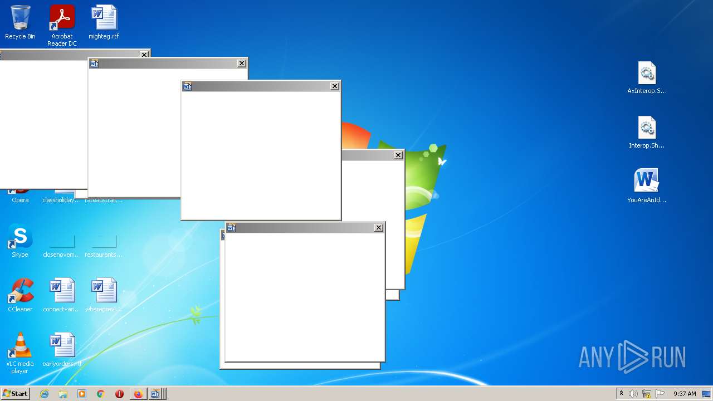Select the connectvari... Word document icon
The height and width of the screenshot is (401, 713).
(62, 295)
